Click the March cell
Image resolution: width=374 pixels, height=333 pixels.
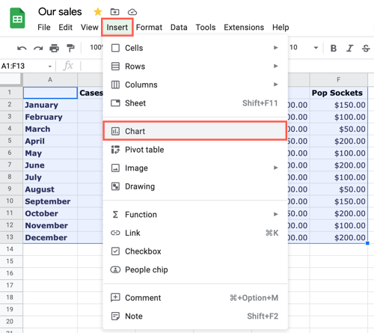coord(50,129)
